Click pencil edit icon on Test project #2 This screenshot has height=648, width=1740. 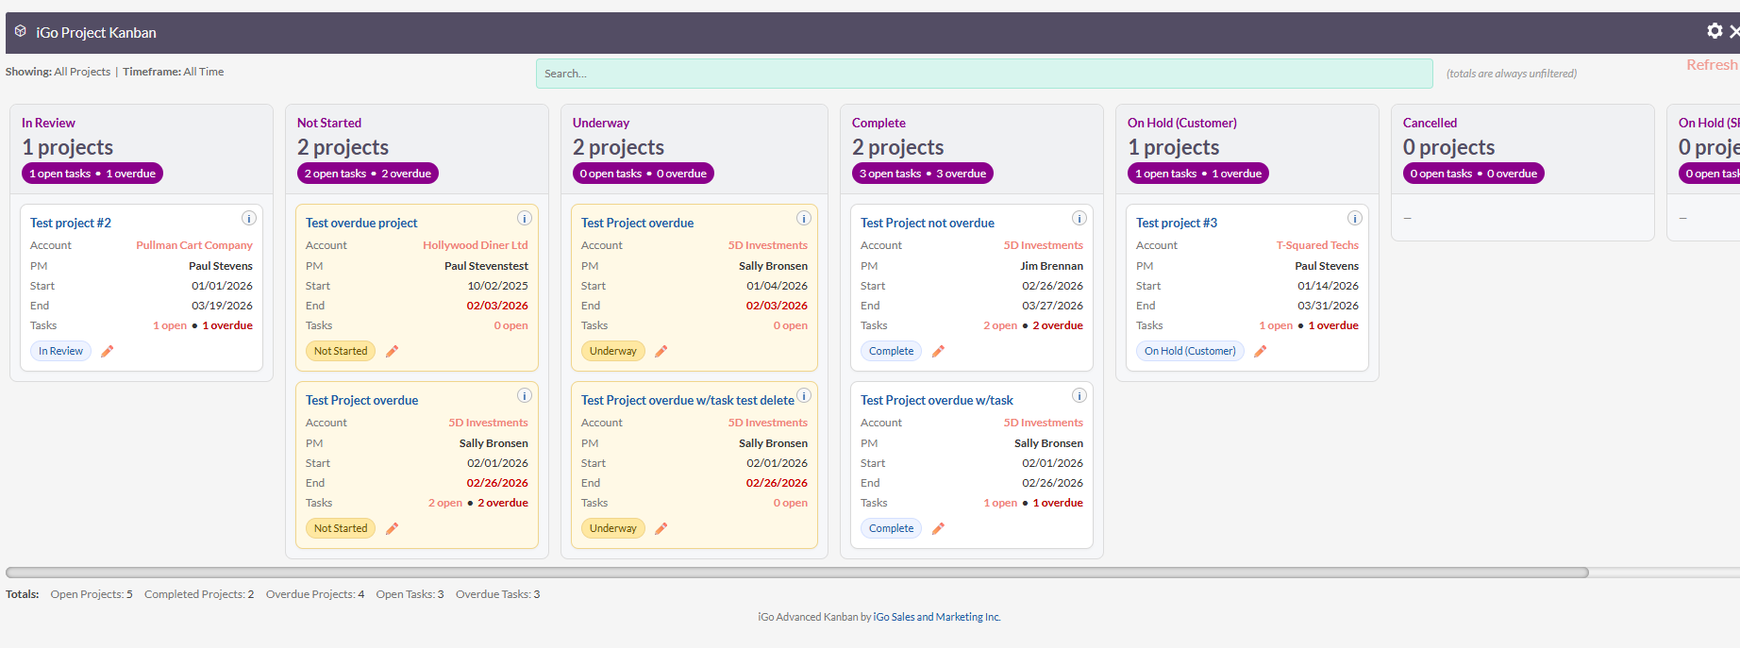pos(108,351)
